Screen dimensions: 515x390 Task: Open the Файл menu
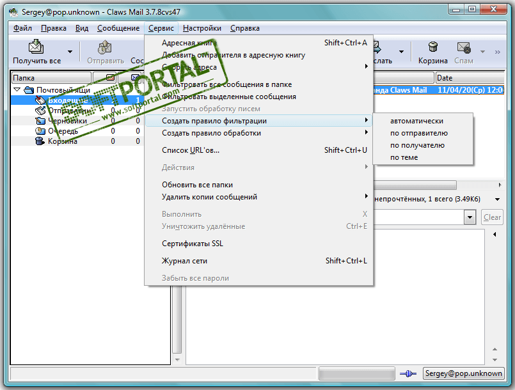[x=22, y=28]
